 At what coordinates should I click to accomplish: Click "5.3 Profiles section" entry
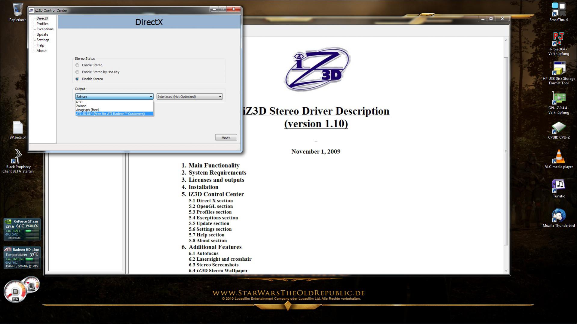(210, 212)
